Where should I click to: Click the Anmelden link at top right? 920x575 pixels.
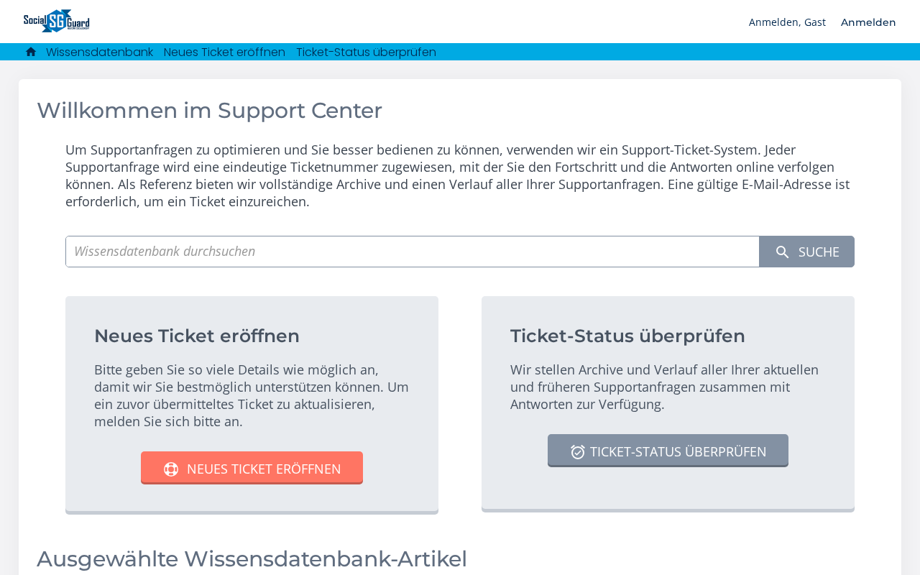click(868, 22)
